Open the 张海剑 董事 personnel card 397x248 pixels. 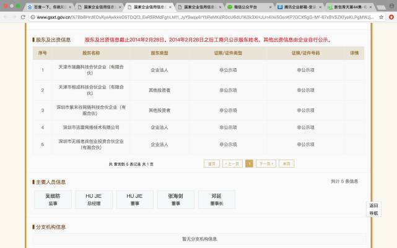(x=176, y=200)
